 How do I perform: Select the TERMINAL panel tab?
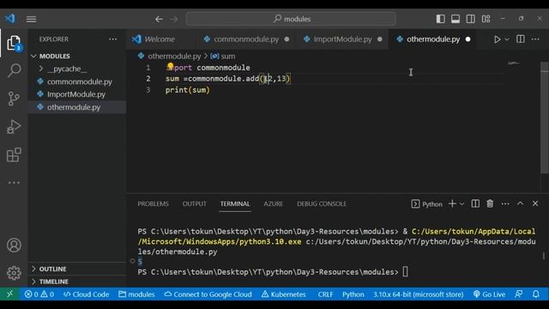pos(235,204)
